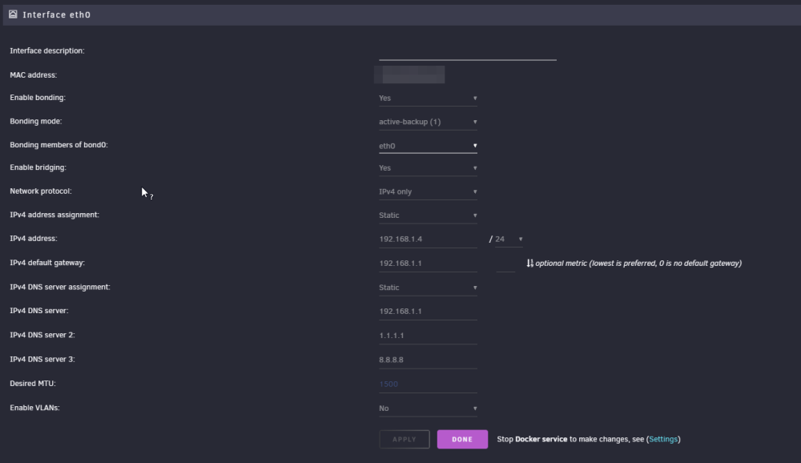
Task: Click the optional metric hint text
Action: [x=638, y=264]
